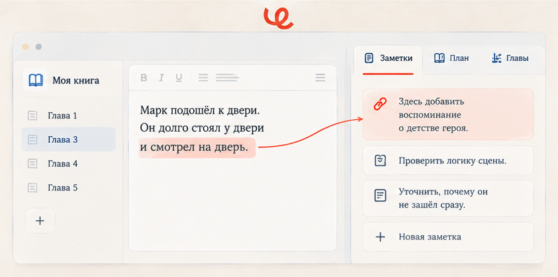Click the blue book icon beside Моя книга
Viewport: 558px width, 277px height.
[36, 80]
